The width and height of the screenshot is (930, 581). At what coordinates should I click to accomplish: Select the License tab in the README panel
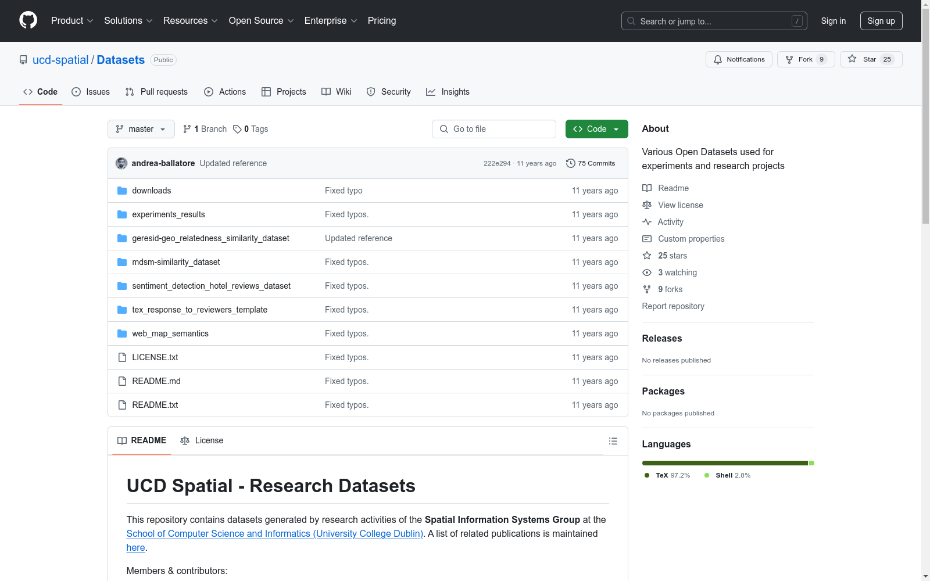click(202, 440)
